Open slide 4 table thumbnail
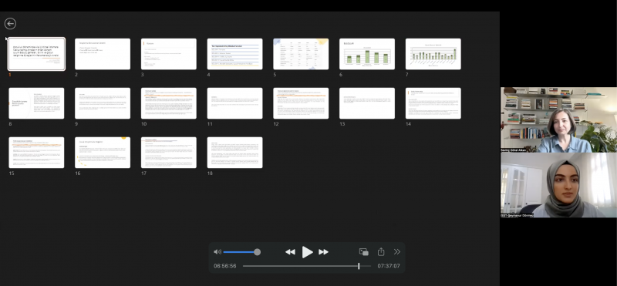Screen dimensions: 617x286 tap(235, 54)
